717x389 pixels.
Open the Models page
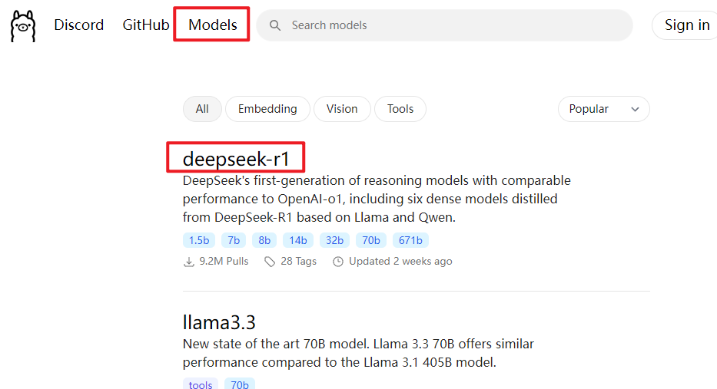[213, 25]
